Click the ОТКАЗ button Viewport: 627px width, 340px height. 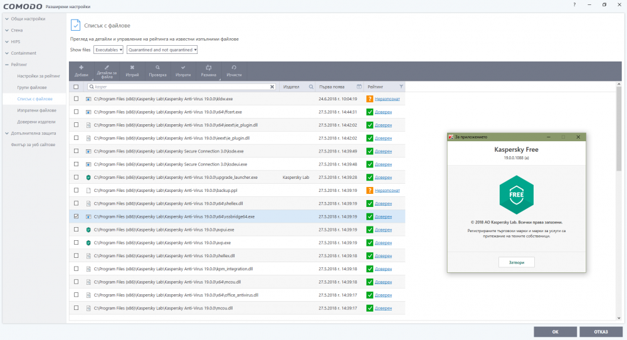(x=601, y=332)
